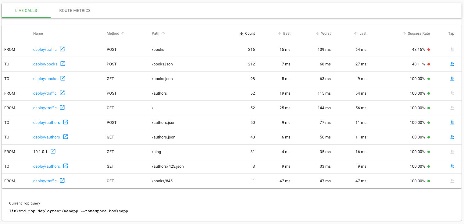Viewport: 464px width, 224px height.
Task: Open deploy/authors link for /authors/425.json
Action: pyautogui.click(x=47, y=166)
